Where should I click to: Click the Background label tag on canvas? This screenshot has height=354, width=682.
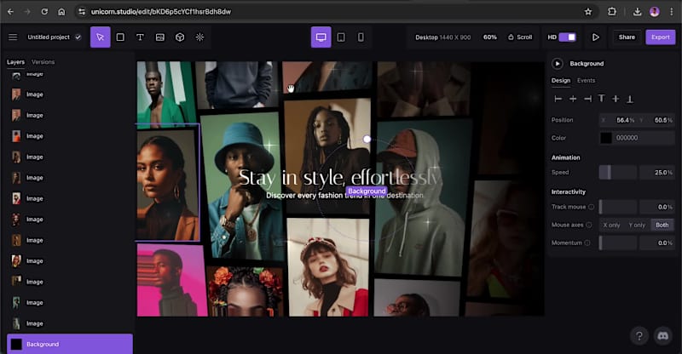[x=367, y=191]
